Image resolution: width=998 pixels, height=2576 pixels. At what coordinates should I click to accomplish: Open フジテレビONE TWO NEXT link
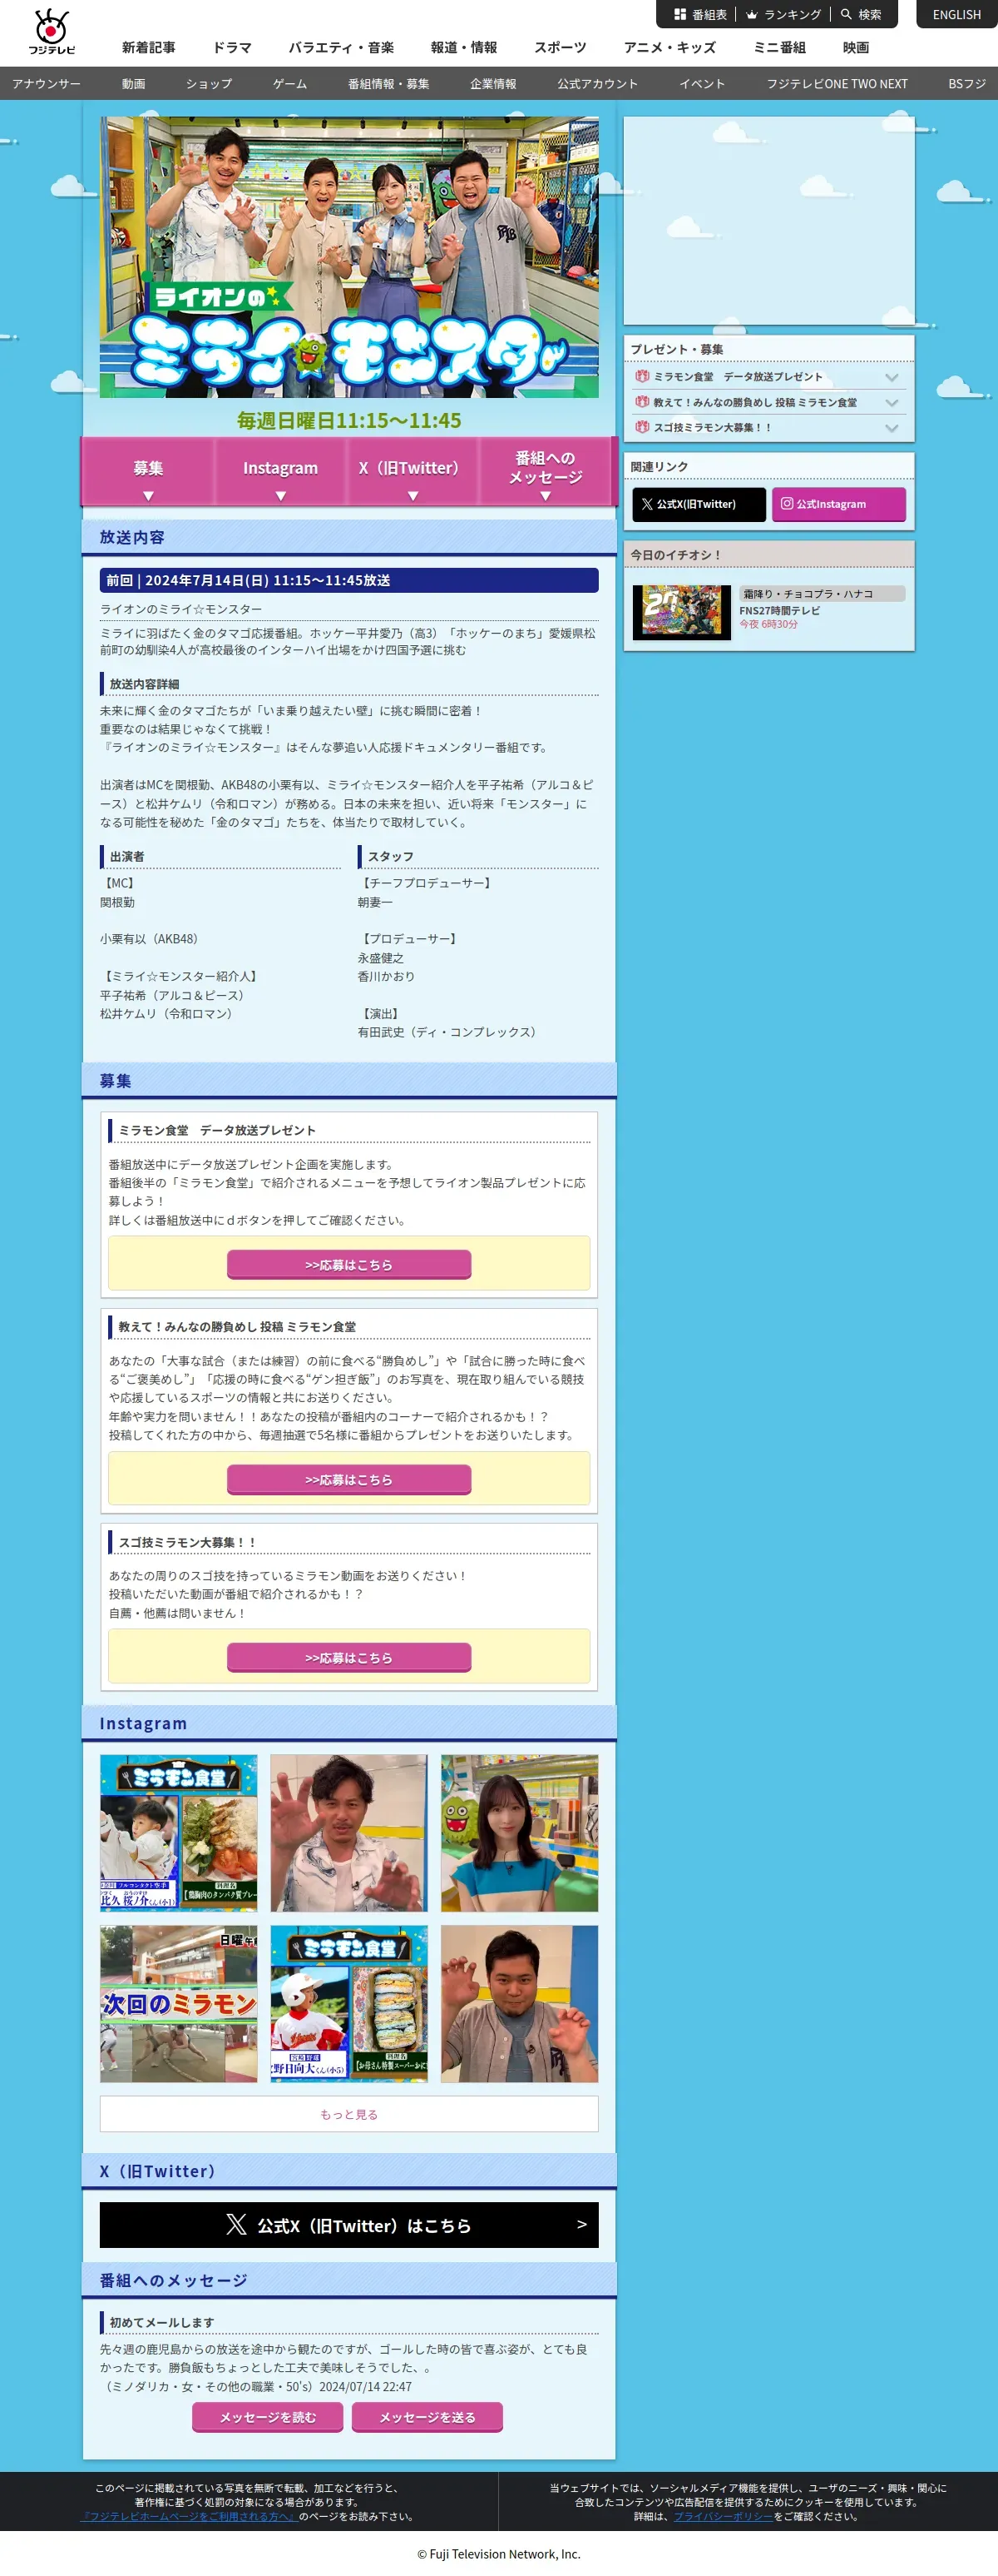[837, 84]
